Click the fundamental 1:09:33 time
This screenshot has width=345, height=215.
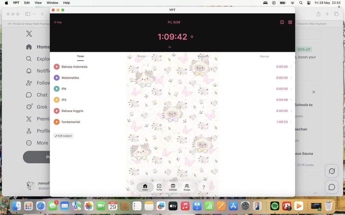click(x=282, y=122)
